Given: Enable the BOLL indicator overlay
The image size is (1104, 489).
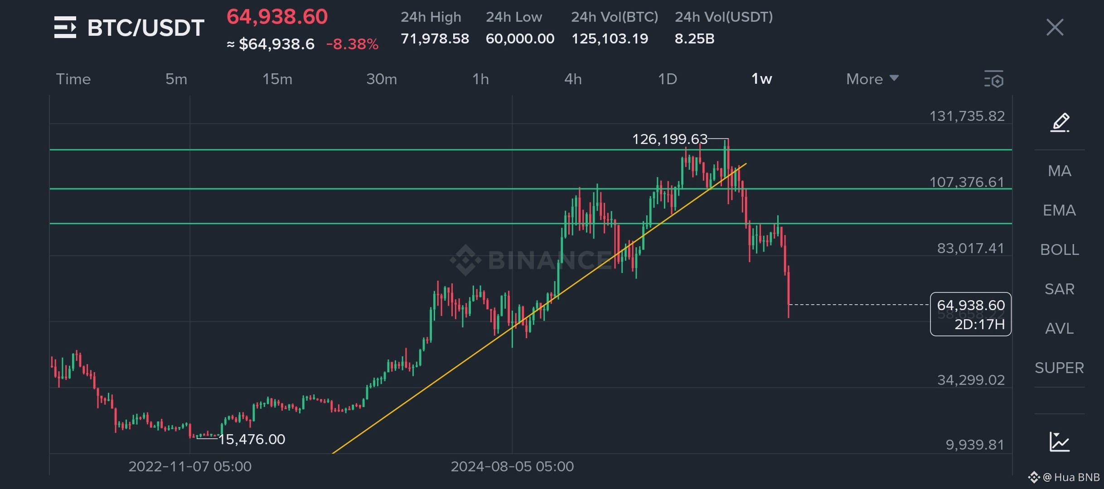Looking at the screenshot, I should [1060, 250].
